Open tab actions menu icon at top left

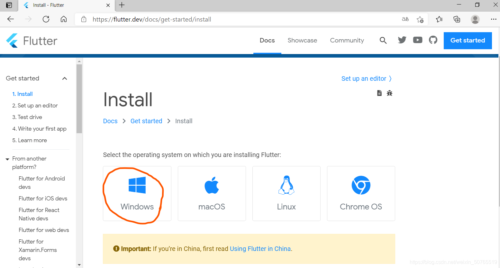click(9, 5)
